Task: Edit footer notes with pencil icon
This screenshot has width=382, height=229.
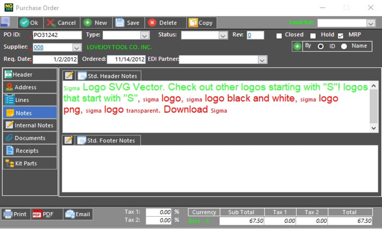Action: tap(69, 140)
